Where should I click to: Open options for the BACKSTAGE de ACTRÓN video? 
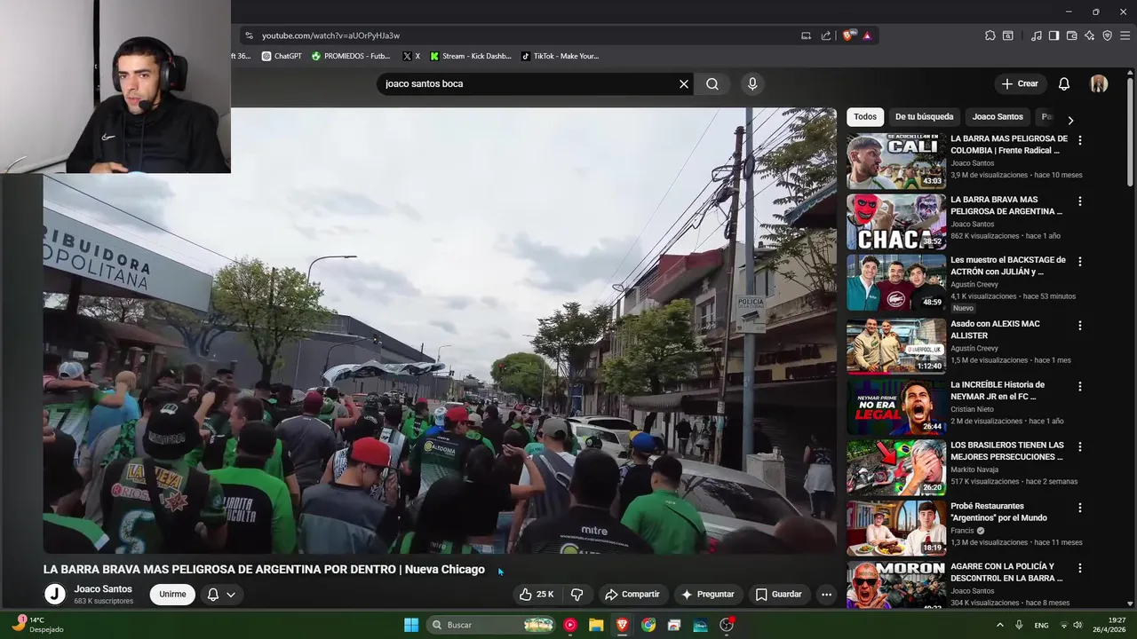click(x=1080, y=262)
